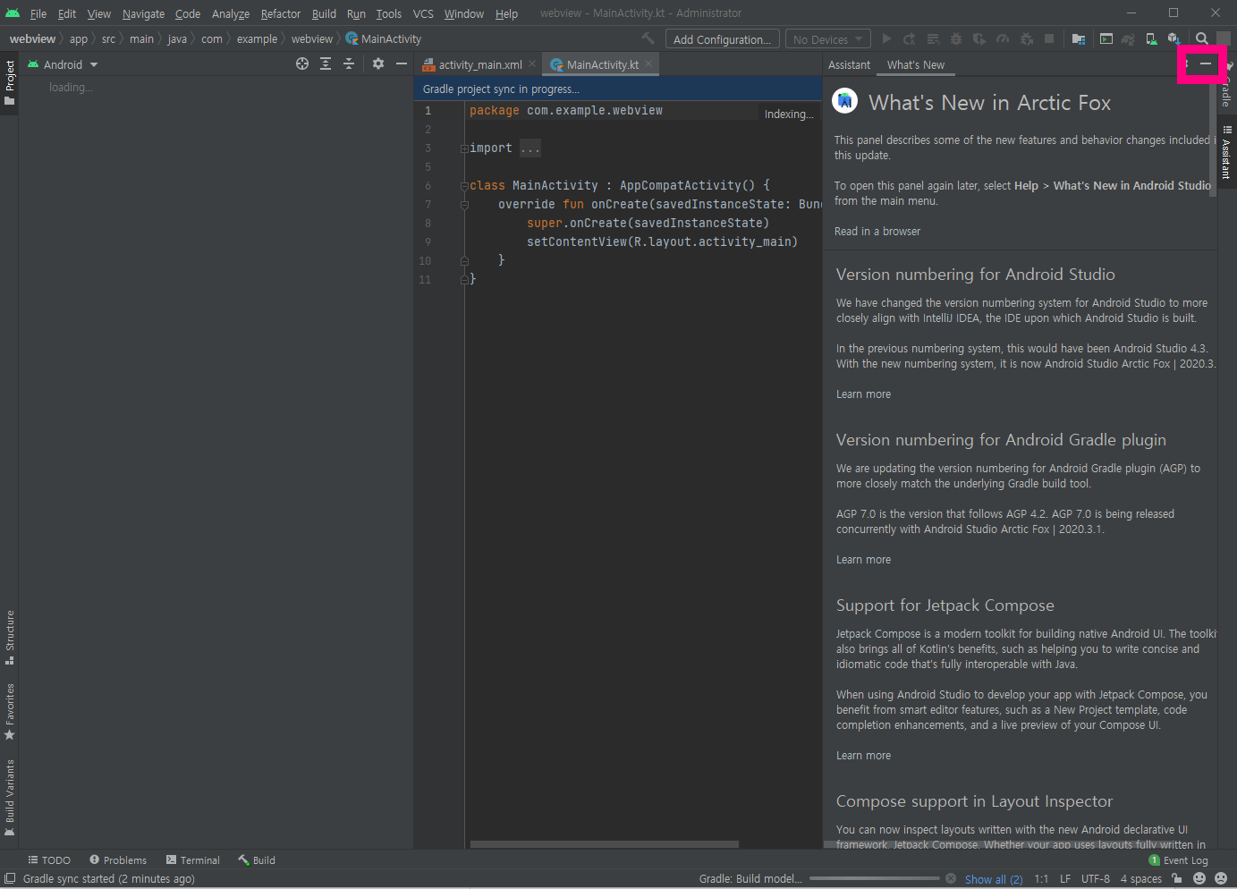This screenshot has height=889, width=1237.
Task: Open the AVD Manager phone icon
Action: pyautogui.click(x=1151, y=38)
